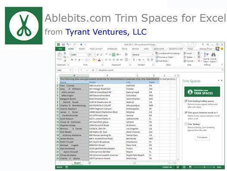Click the Clear eraser icon in Editing
Viewport: 227px width, 171px height.
[199, 61]
